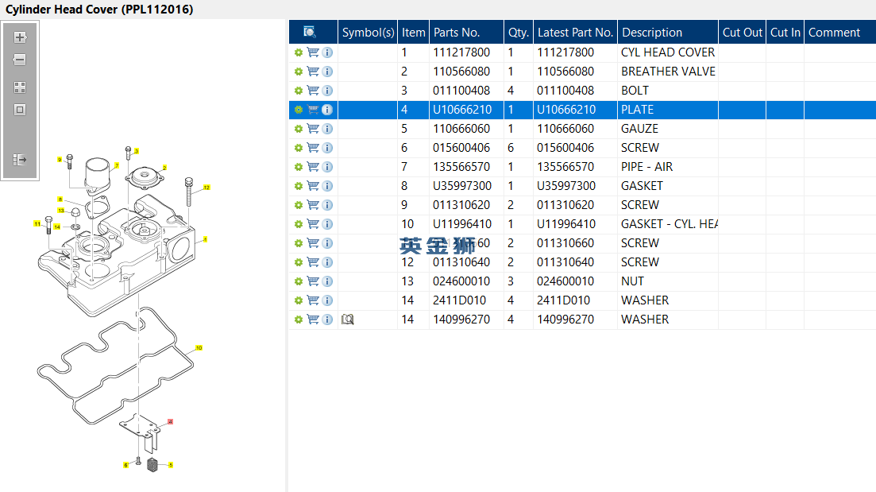876x492 pixels.
Task: Click the four-squares grid view icon
Action: click(20, 87)
